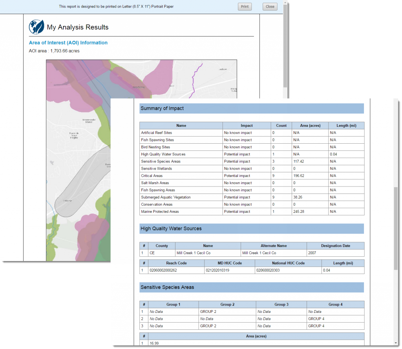The image size is (402, 349).
Task: Select the Marine Protected Areas row name
Action: click(160, 212)
